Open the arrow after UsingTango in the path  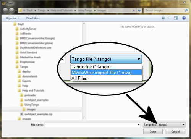point(95,10)
